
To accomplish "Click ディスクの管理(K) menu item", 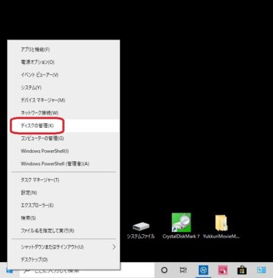I will (64, 126).
